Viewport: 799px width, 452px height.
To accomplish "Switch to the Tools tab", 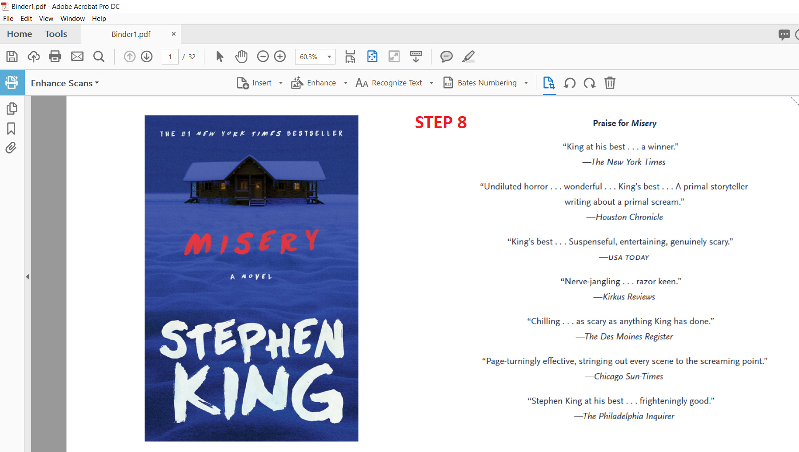I will click(56, 34).
